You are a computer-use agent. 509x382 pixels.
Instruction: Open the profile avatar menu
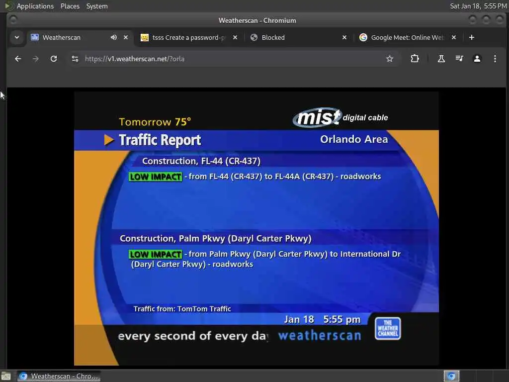click(x=477, y=59)
